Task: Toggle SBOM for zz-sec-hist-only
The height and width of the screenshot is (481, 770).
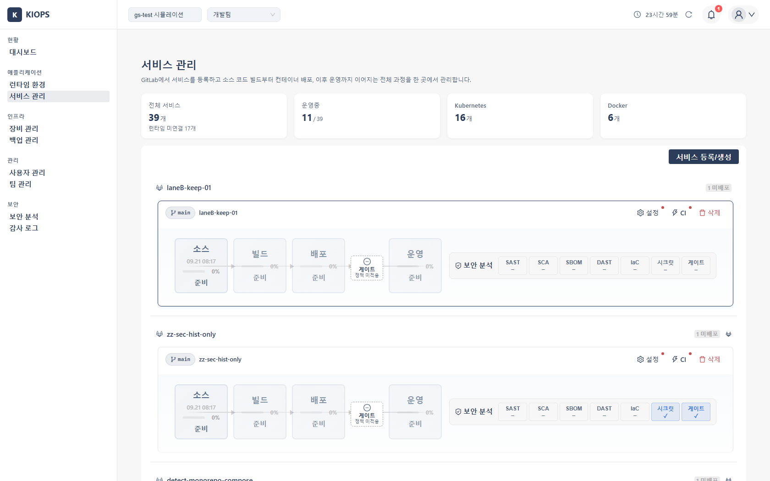Action: 574,412
